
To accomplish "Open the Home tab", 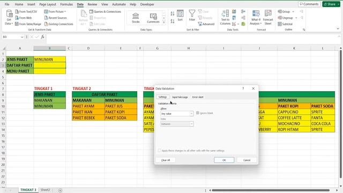I will pyautogui.click(x=19, y=4).
